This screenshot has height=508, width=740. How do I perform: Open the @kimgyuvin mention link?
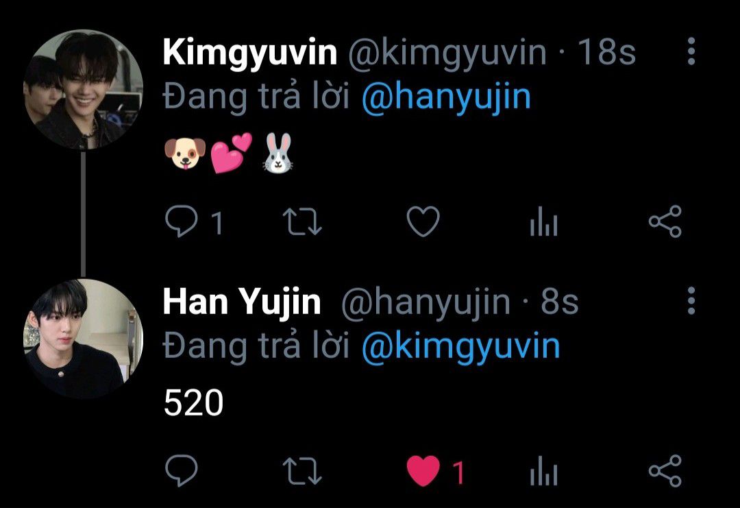point(461,347)
